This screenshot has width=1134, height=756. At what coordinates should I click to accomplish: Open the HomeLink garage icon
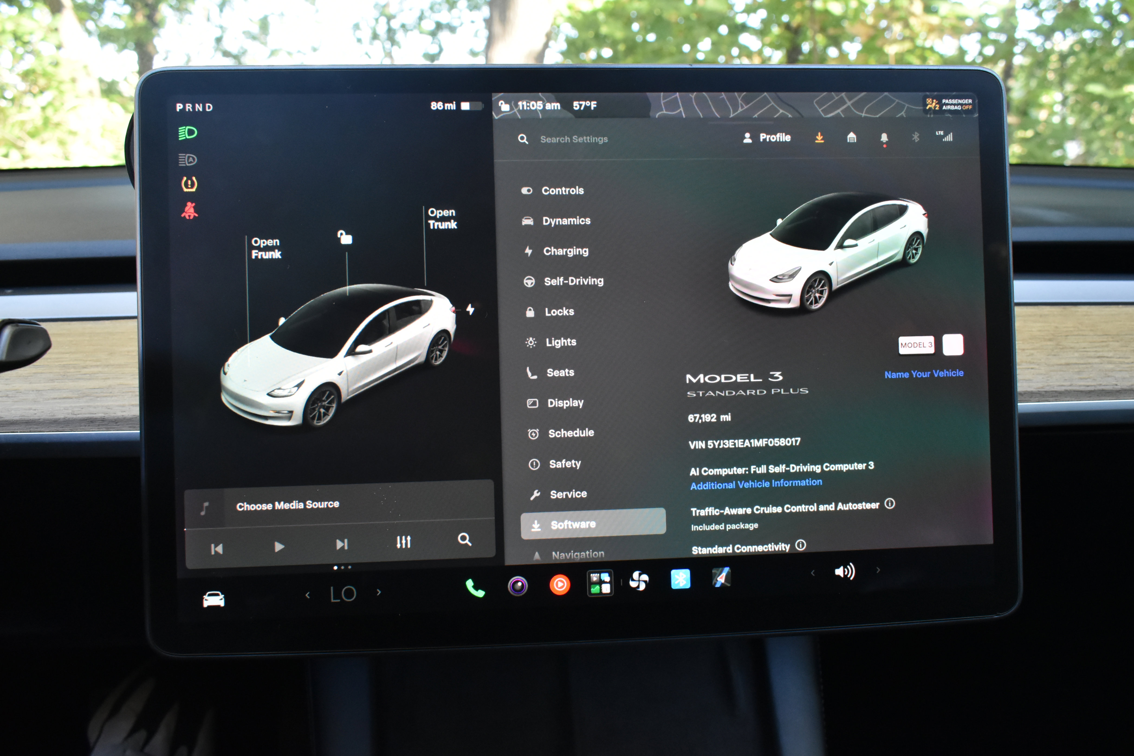pyautogui.click(x=852, y=138)
